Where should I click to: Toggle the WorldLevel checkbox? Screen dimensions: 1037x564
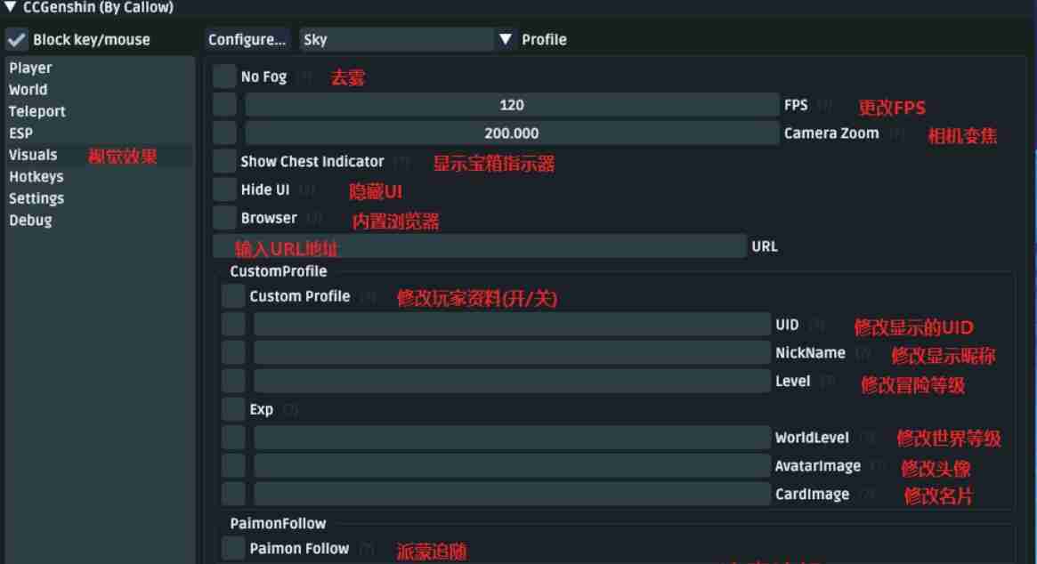tap(233, 438)
